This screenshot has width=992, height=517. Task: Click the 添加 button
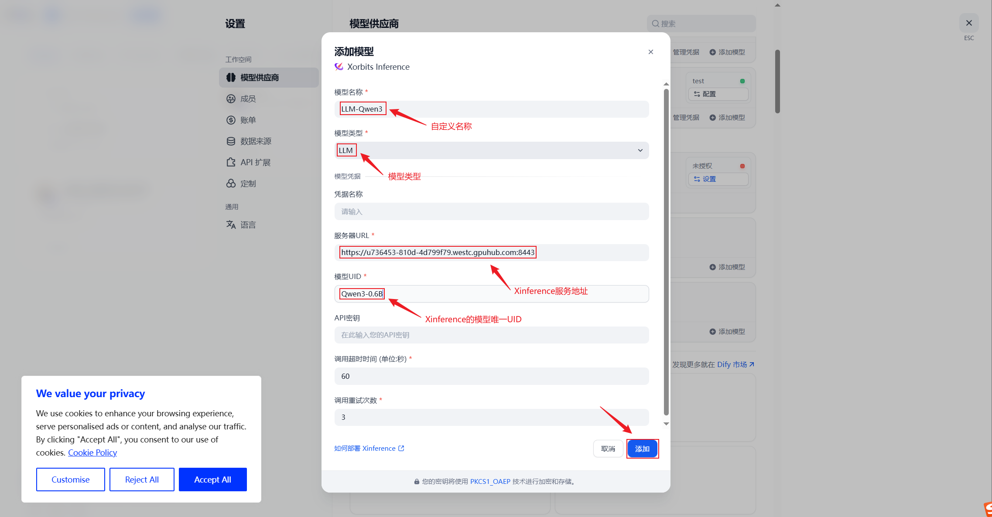coord(642,449)
